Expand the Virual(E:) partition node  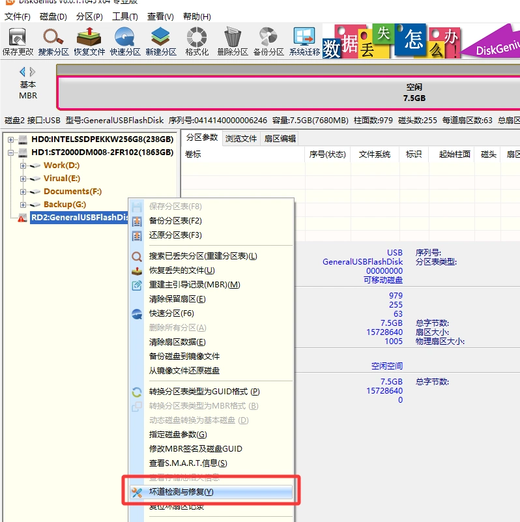[23, 179]
